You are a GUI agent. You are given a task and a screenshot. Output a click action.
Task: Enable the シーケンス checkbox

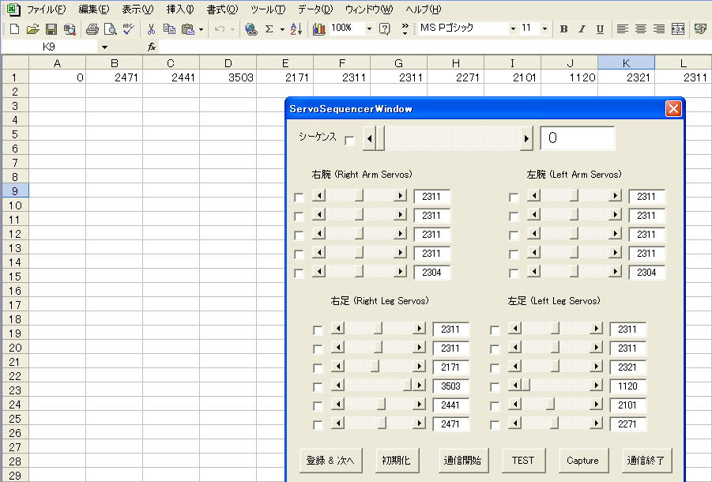coord(350,140)
